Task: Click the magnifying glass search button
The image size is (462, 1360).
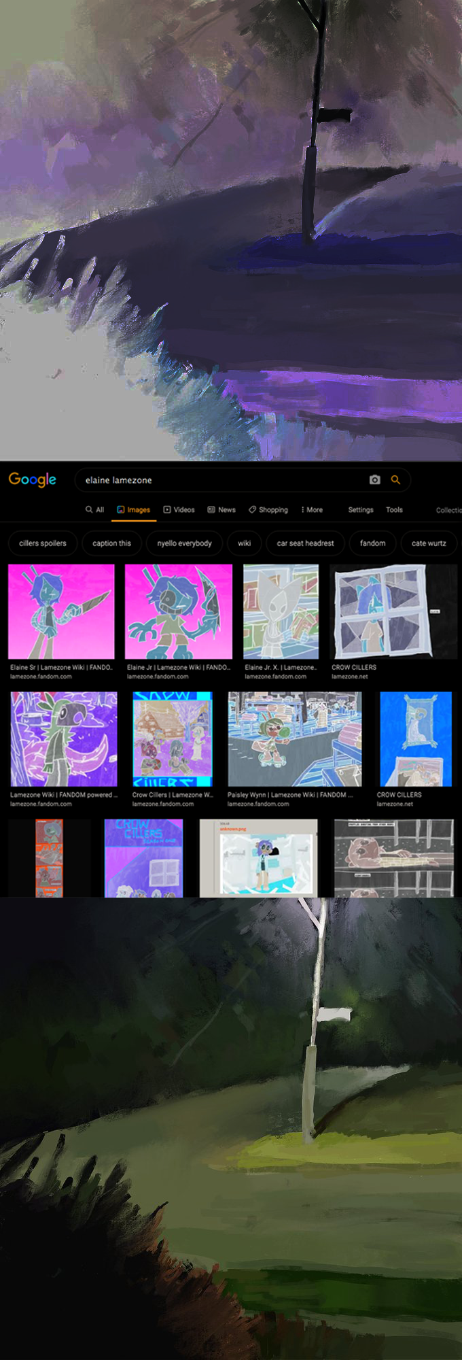Action: pyautogui.click(x=395, y=480)
